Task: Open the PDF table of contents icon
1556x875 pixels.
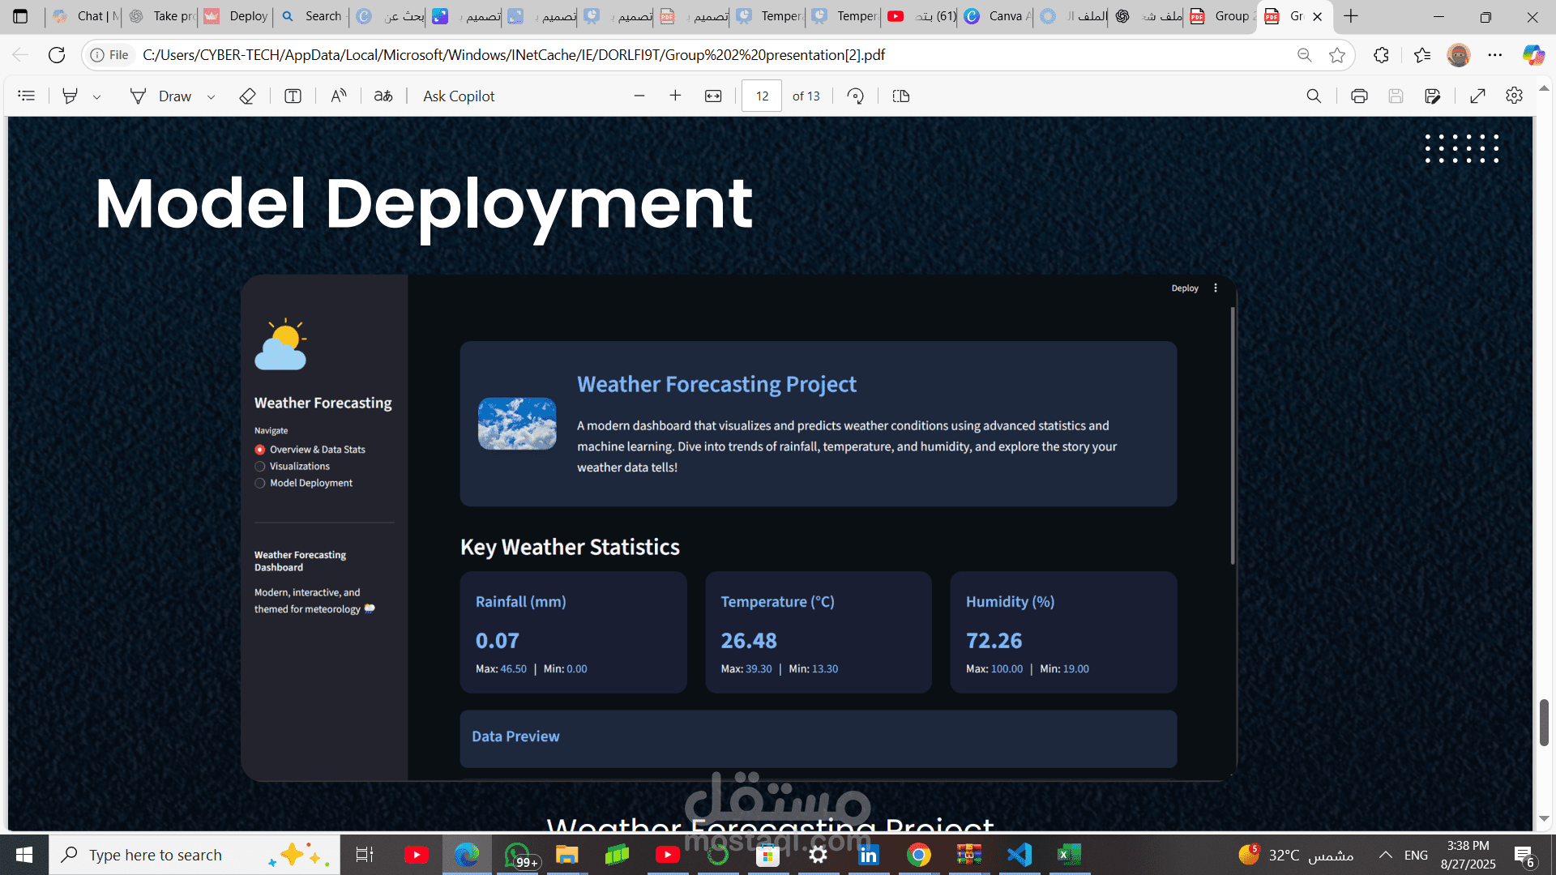Action: click(27, 96)
